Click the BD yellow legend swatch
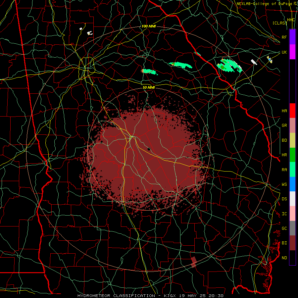The height and width of the screenshot is (298, 298). pos(292,140)
